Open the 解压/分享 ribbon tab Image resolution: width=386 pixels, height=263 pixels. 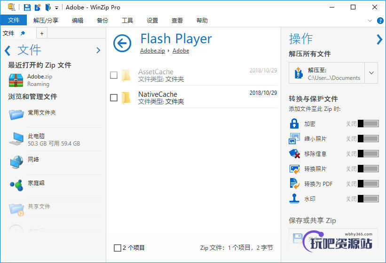click(x=46, y=20)
